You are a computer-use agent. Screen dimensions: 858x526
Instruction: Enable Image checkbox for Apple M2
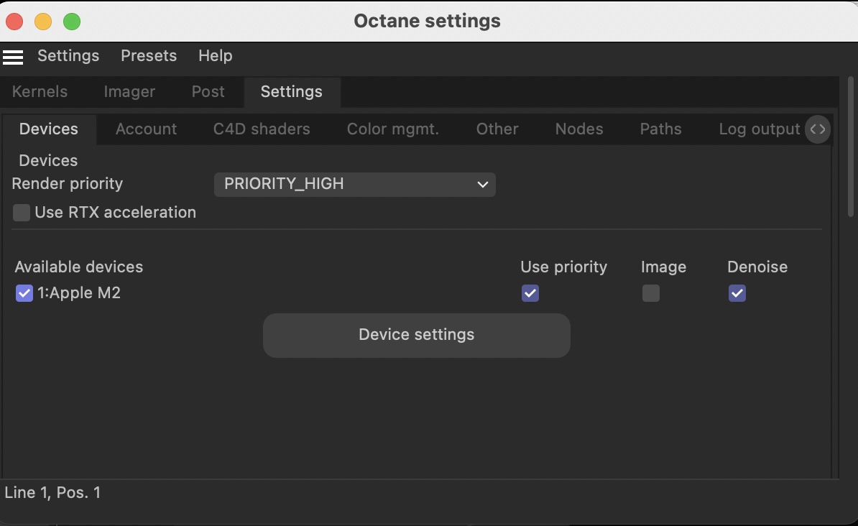(651, 293)
